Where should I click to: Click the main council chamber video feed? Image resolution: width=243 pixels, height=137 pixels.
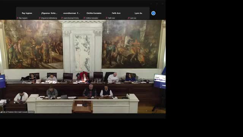point(83,67)
